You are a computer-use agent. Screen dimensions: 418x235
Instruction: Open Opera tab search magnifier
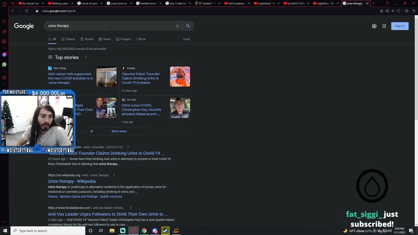387,3
